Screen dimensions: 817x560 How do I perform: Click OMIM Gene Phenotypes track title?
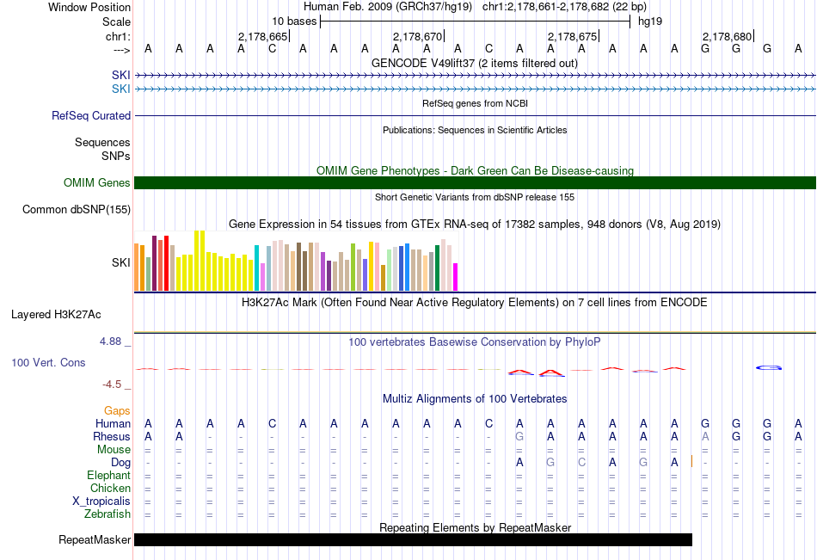tap(476, 170)
